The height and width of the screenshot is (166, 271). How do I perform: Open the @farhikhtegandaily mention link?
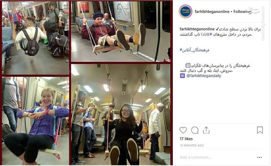pyautogui.click(x=204, y=76)
